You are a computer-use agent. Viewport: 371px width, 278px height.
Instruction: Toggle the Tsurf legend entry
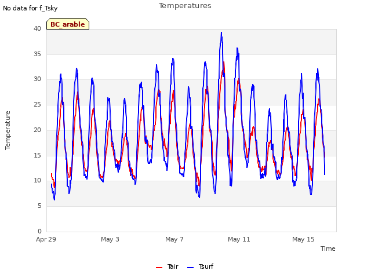click(x=200, y=266)
